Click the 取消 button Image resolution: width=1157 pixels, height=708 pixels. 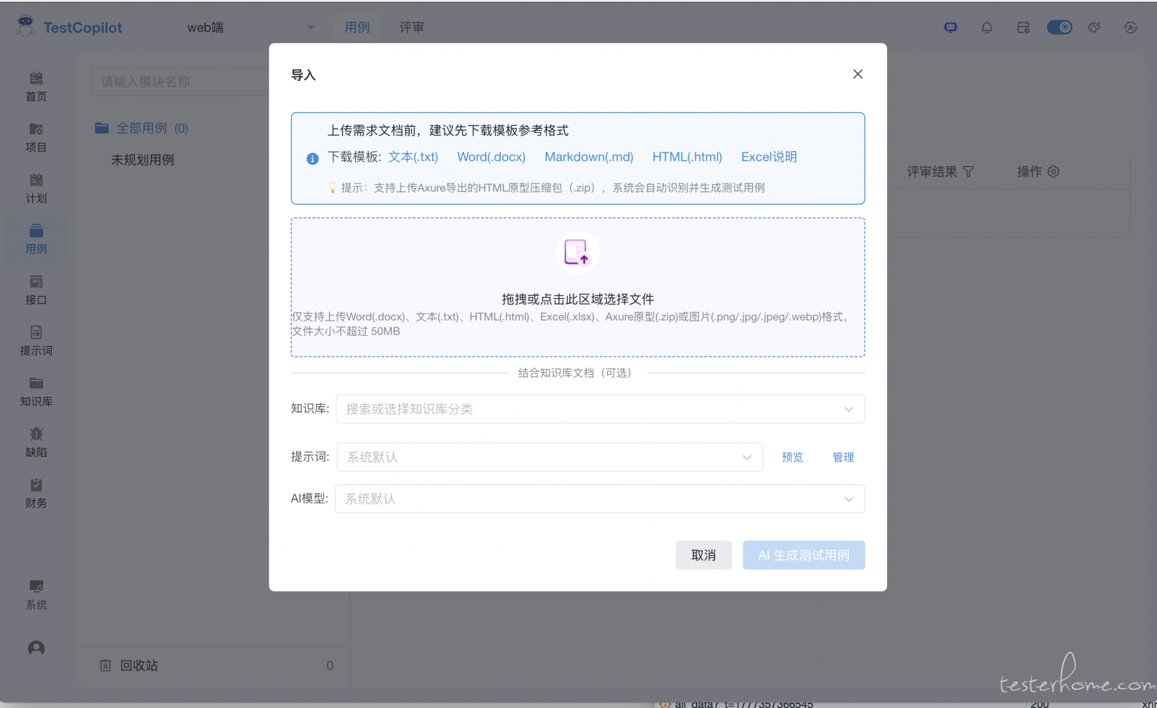[703, 555]
